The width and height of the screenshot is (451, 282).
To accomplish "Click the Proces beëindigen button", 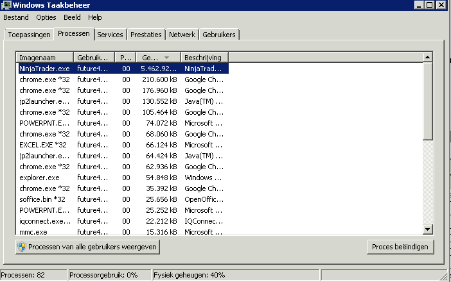I will [x=400, y=247].
